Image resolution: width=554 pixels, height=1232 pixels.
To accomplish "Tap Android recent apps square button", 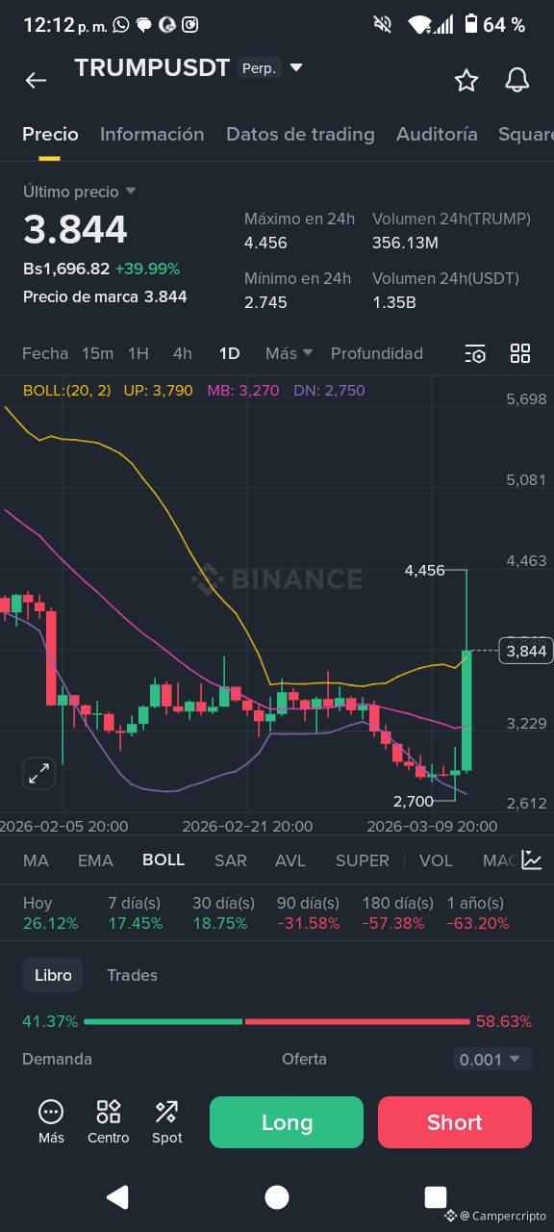I will 436,1196.
